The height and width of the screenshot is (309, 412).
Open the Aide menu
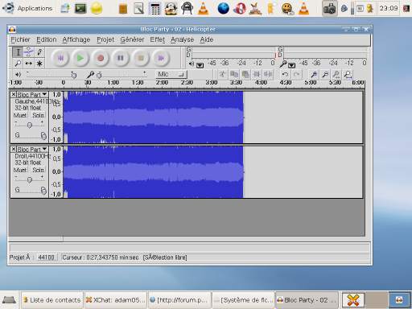[207, 39]
